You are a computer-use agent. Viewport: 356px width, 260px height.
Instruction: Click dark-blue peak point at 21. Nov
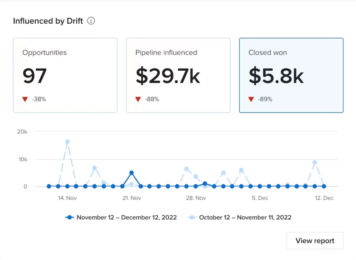click(131, 173)
